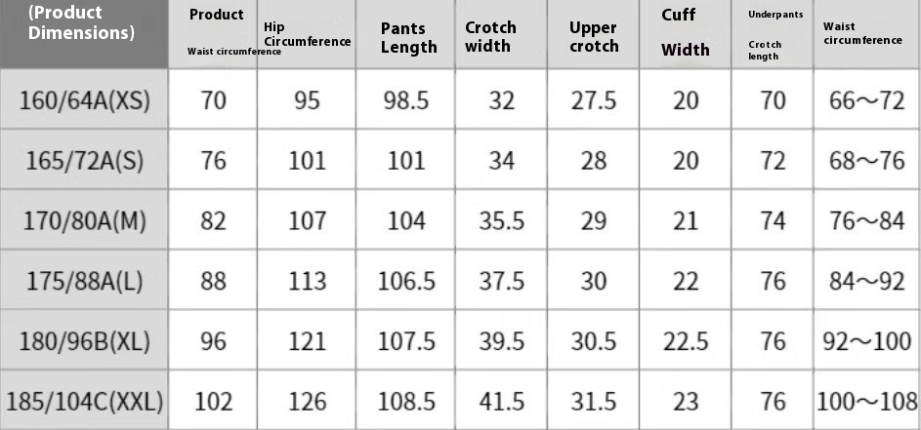Viewport: 921px width, 430px height.
Task: Click the 35.5 crotch width cell
Action: pos(501,220)
